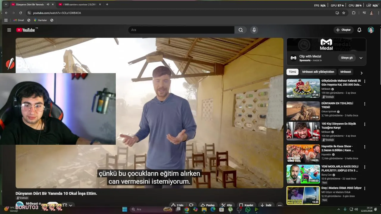381x214 pixels.
Task: Expand the Medal ad chevron
Action: click(x=361, y=58)
